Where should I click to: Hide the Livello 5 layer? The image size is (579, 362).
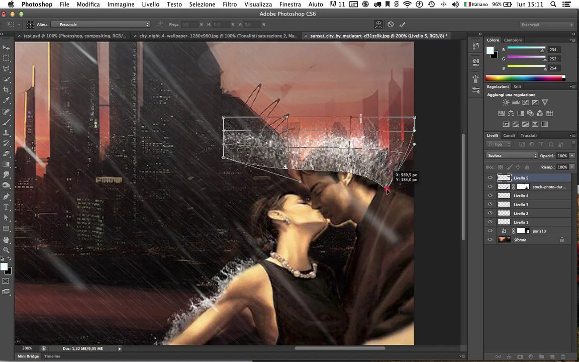(490, 177)
